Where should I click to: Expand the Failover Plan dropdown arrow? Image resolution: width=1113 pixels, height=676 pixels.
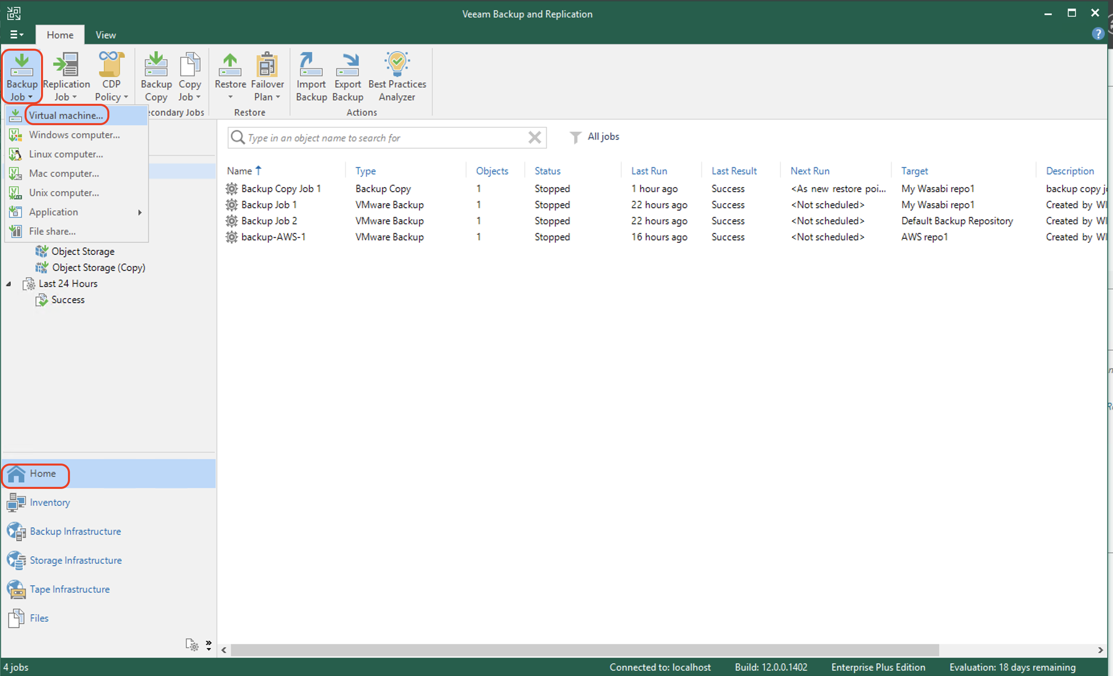coord(278,97)
